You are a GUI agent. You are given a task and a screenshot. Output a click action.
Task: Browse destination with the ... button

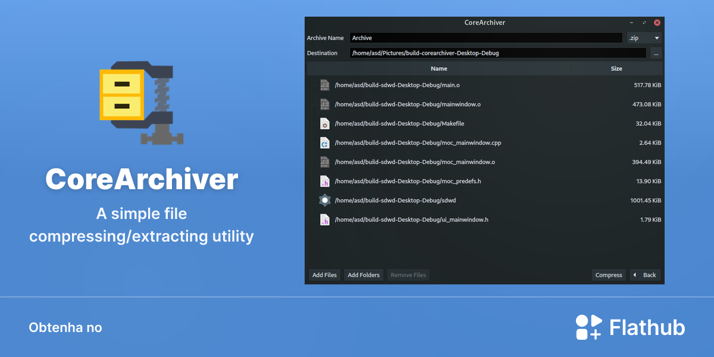656,53
